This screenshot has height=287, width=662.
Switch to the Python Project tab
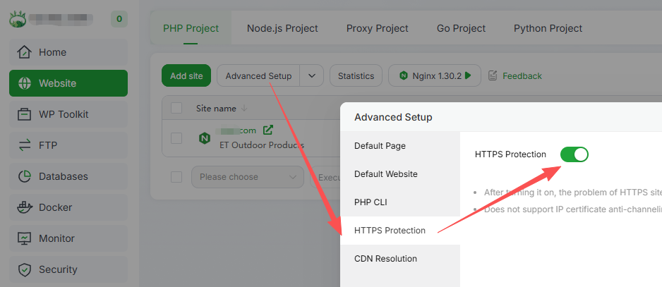[x=548, y=28]
